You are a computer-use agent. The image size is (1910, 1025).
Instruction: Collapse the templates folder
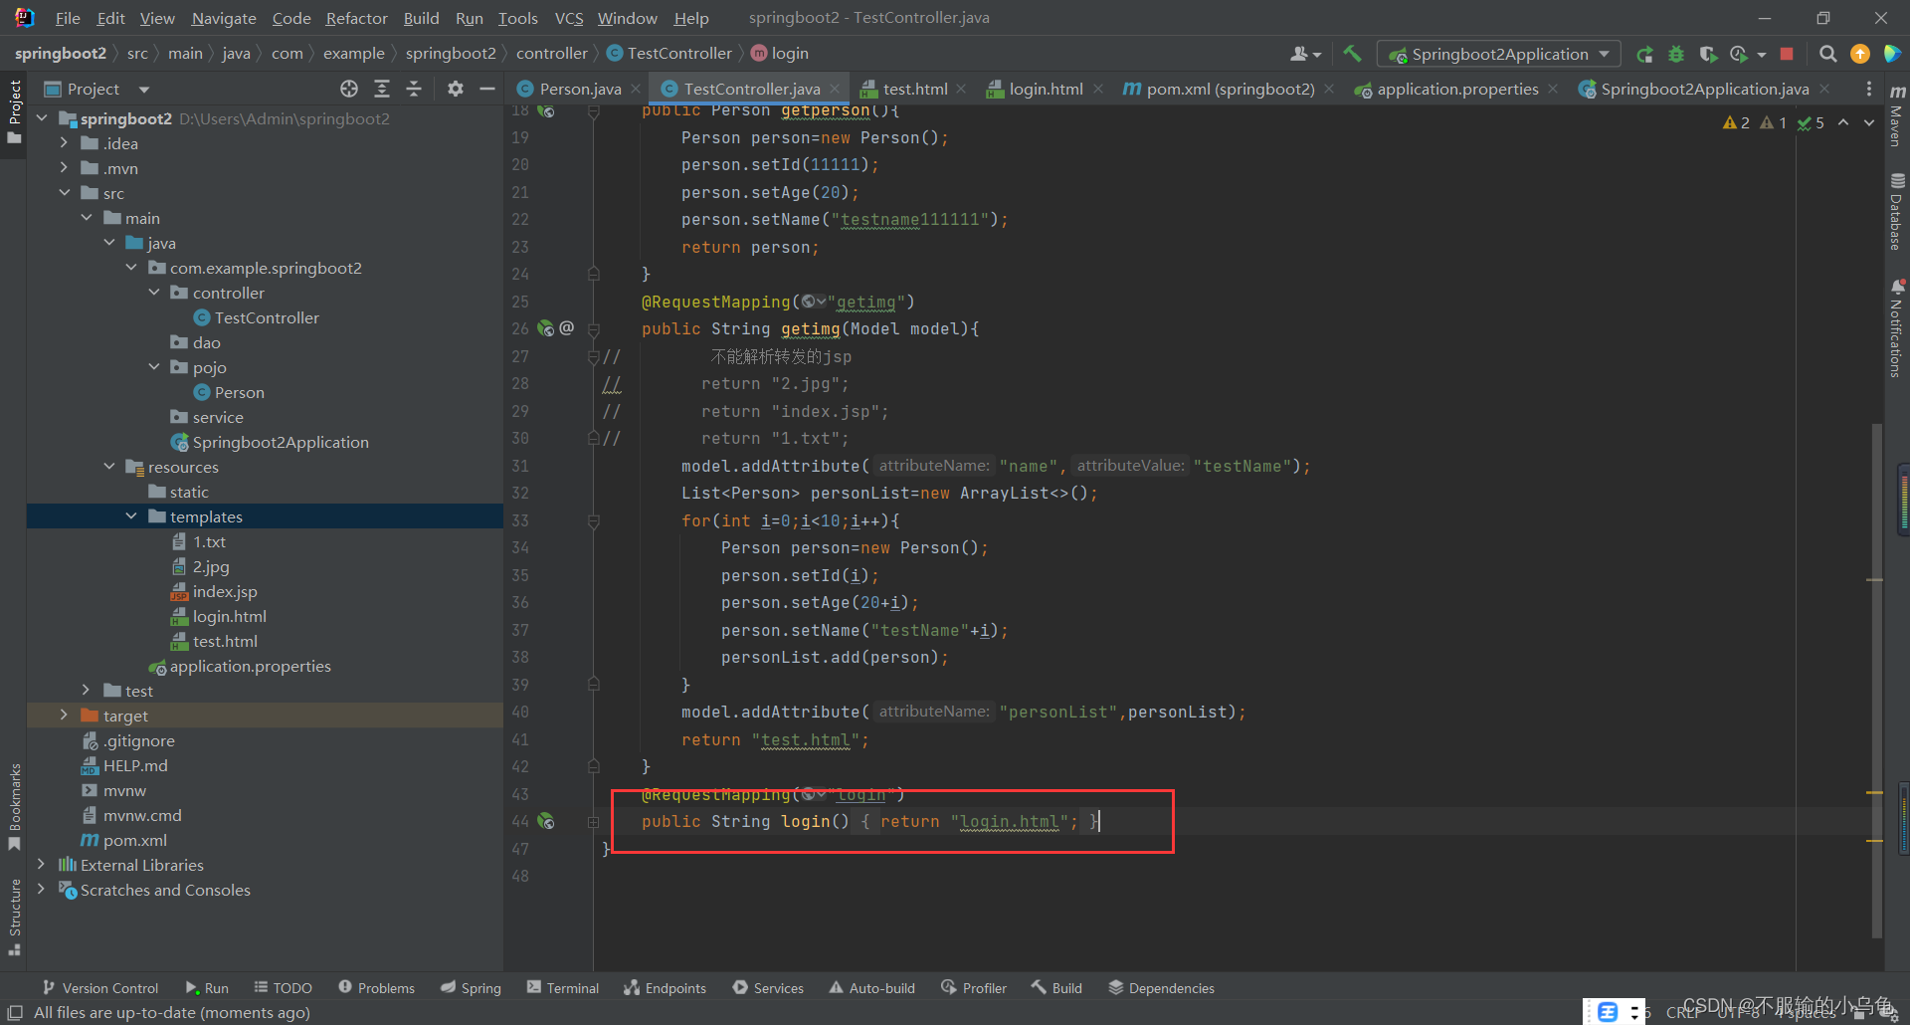pos(131,516)
